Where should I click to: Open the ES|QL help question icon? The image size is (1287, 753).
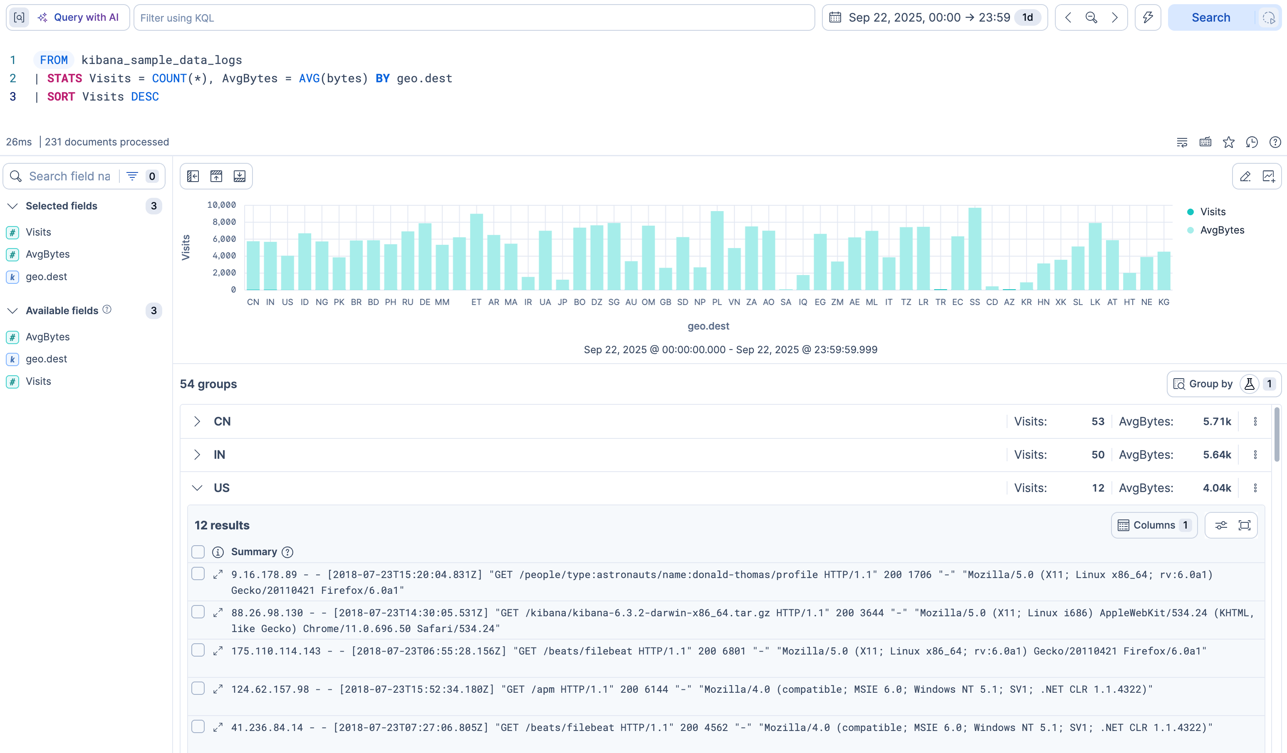click(1275, 143)
